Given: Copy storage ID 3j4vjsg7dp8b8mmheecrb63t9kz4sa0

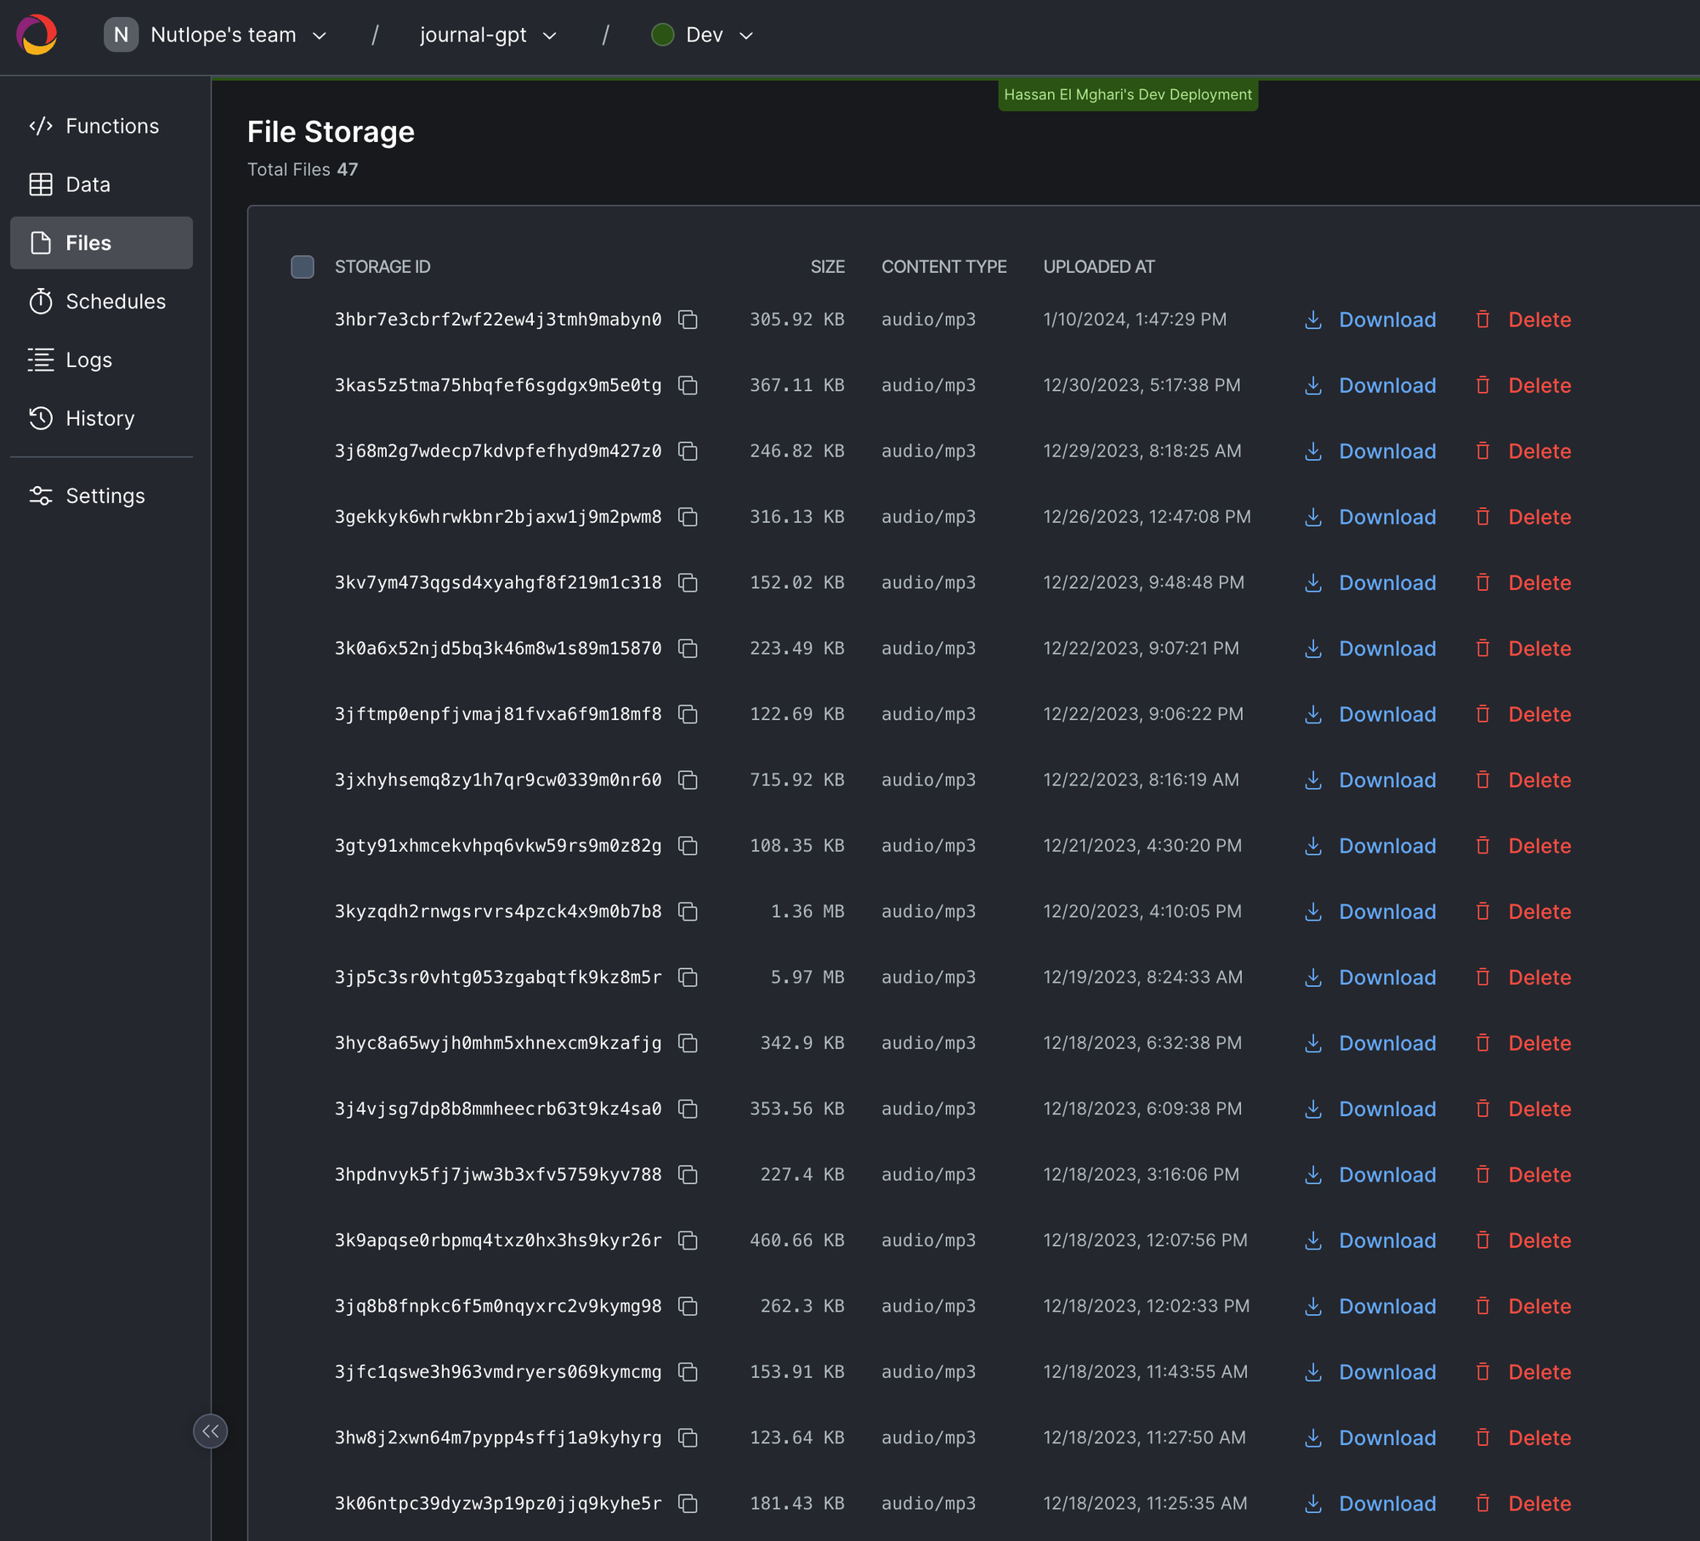Looking at the screenshot, I should pyautogui.click(x=688, y=1108).
